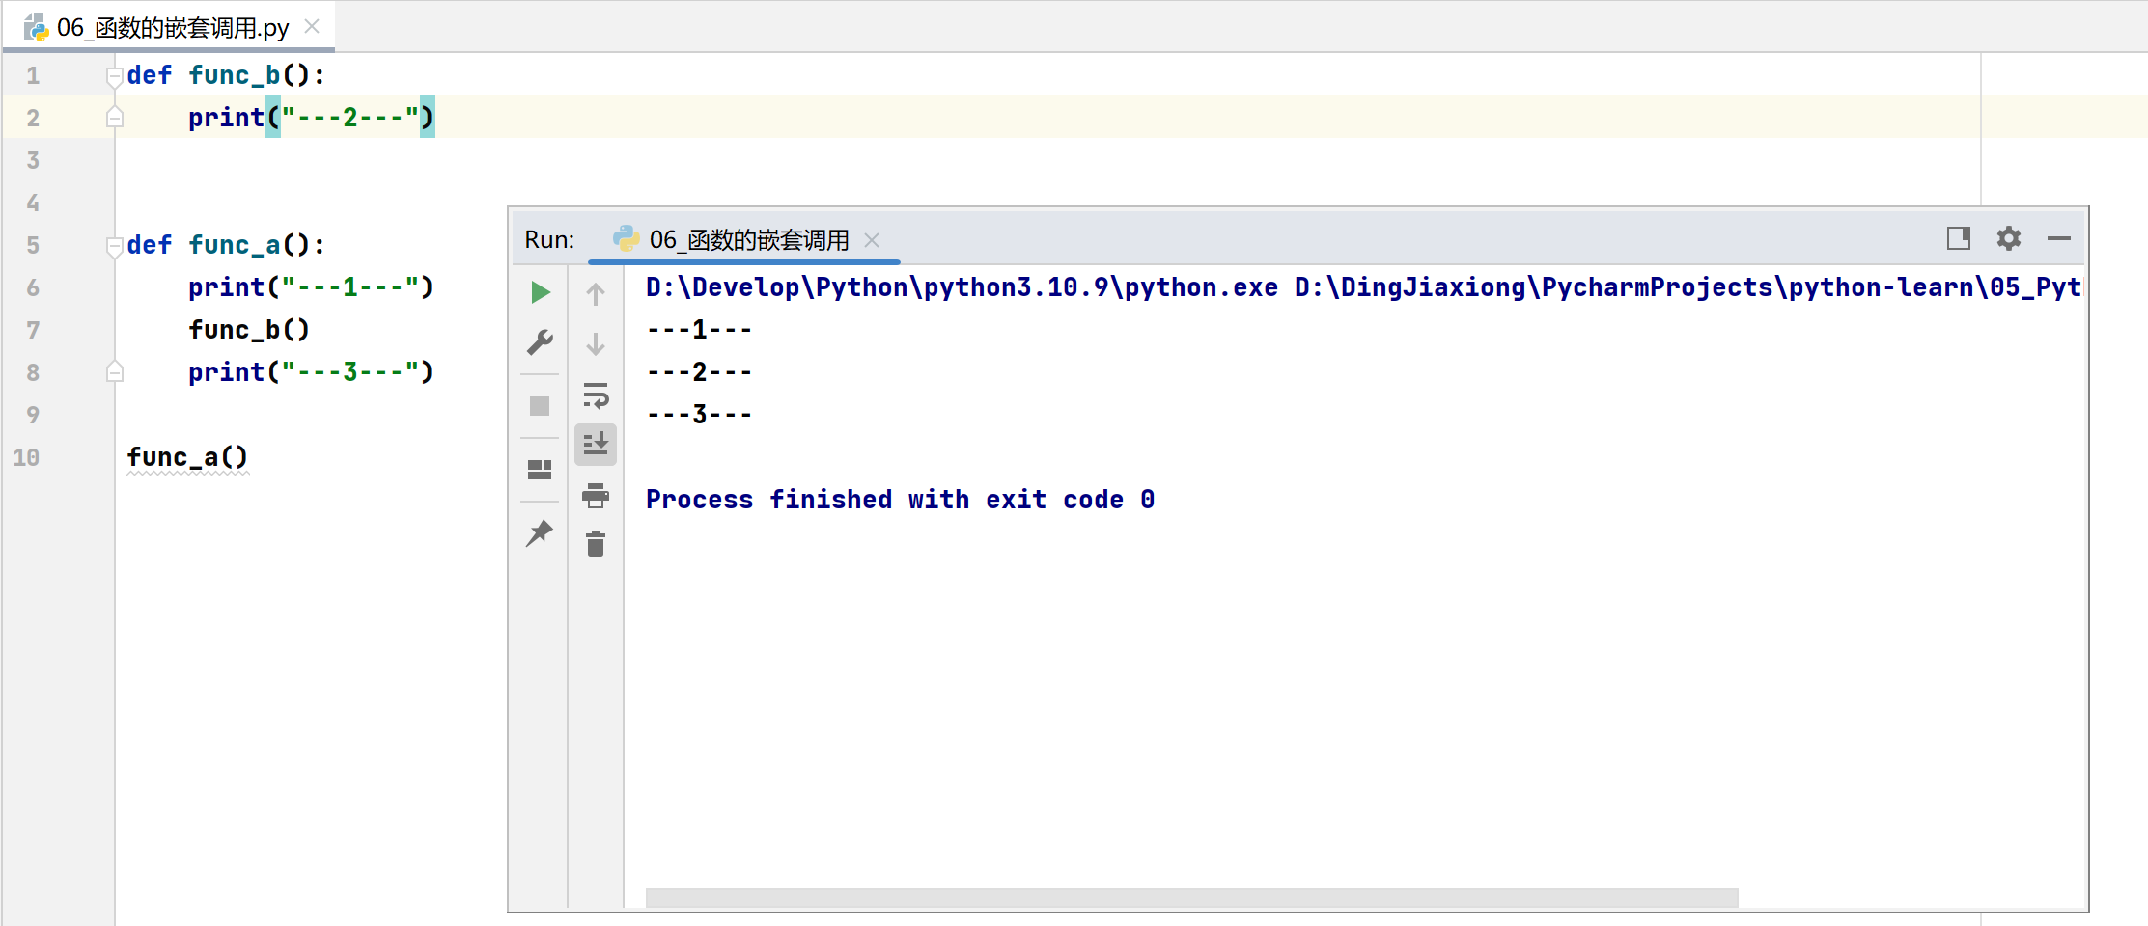Click the python.exe path in console output
The height and width of the screenshot is (926, 2148).
[x=962, y=287]
